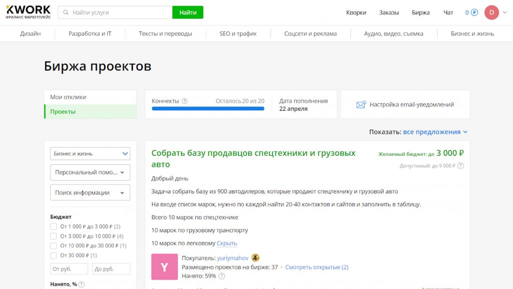
Task: Open the Поиск информации dropdown
Action: (90, 192)
